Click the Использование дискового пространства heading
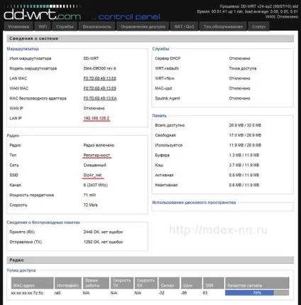Viewport: 301px width, 305px height. (194, 203)
